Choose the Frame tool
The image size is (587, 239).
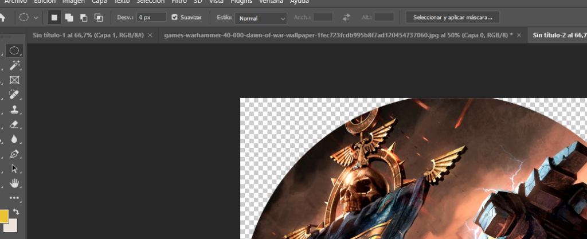click(15, 80)
